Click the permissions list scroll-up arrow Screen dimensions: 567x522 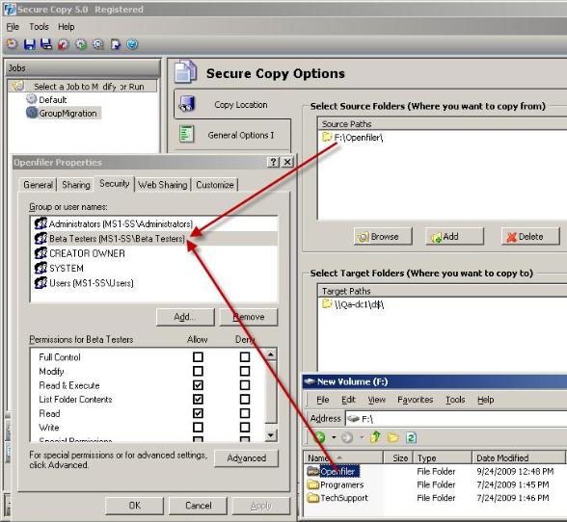pyautogui.click(x=271, y=354)
